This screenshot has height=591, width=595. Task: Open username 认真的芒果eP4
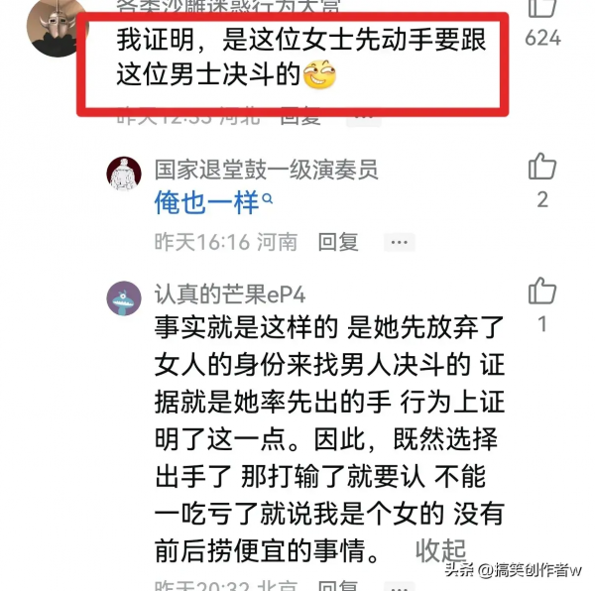pyautogui.click(x=230, y=295)
